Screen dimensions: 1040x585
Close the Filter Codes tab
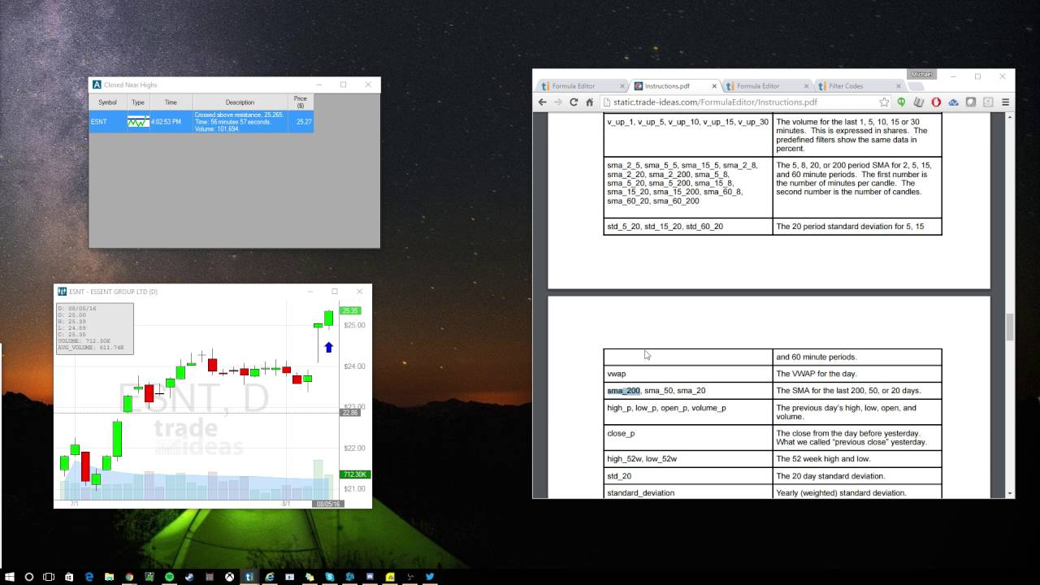click(x=899, y=86)
